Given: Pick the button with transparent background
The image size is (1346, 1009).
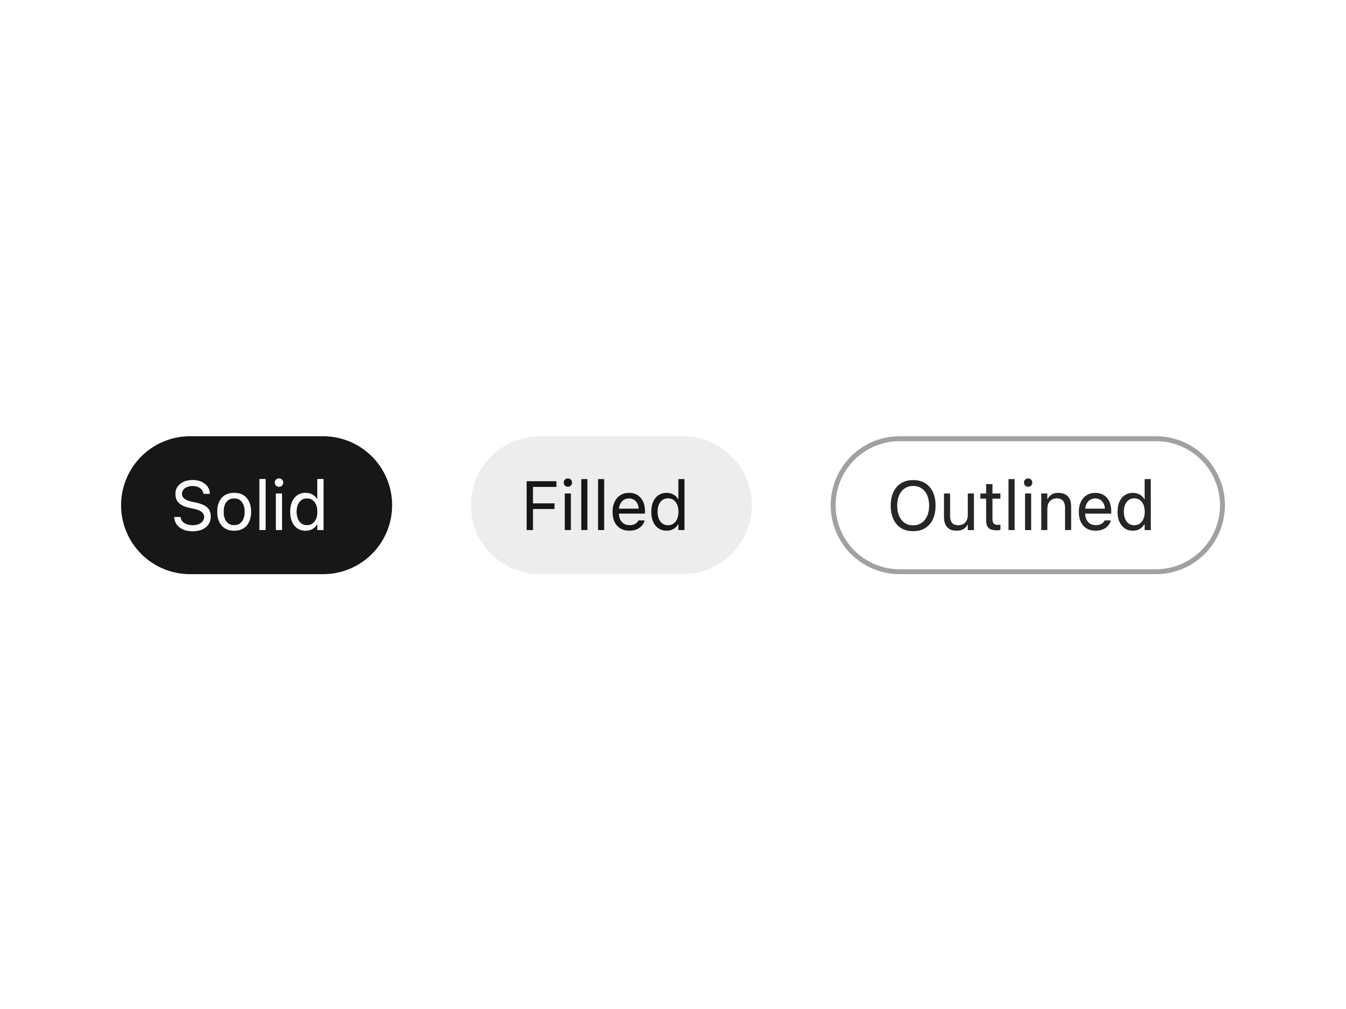Looking at the screenshot, I should (1028, 505).
